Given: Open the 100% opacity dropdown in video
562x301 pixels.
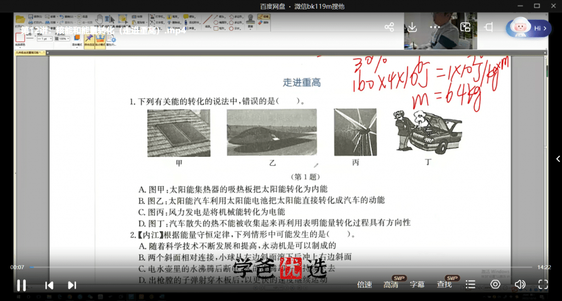Looking at the screenshot, I should click(63, 38).
